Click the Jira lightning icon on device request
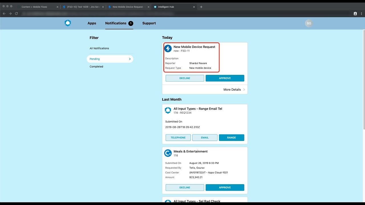The height and width of the screenshot is (205, 365). pyautogui.click(x=168, y=48)
